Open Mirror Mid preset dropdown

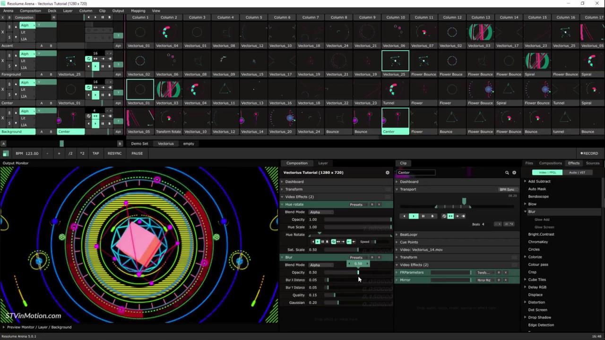pos(485,280)
